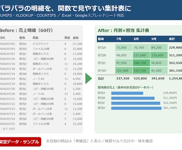Click the 担当 header in the After table

tap(101, 39)
